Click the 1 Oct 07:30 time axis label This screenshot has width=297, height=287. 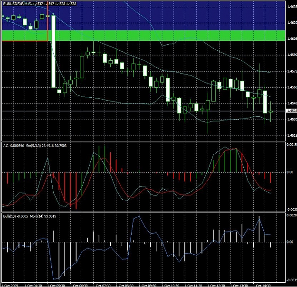pyautogui.click(x=102, y=285)
